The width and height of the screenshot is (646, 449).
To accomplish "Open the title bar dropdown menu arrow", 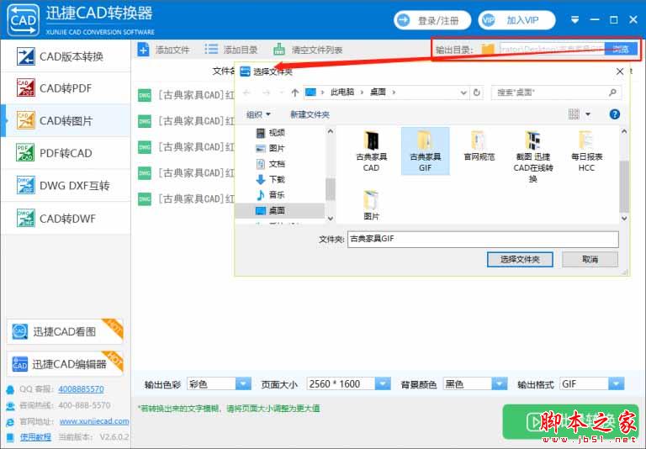I will pyautogui.click(x=575, y=20).
